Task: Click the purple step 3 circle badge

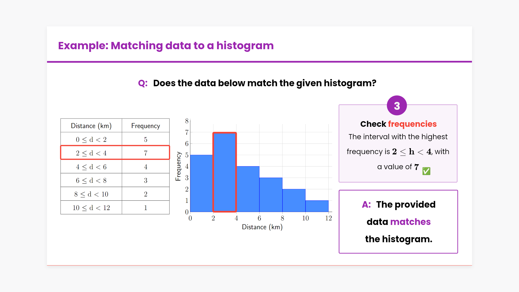Action: 397,106
